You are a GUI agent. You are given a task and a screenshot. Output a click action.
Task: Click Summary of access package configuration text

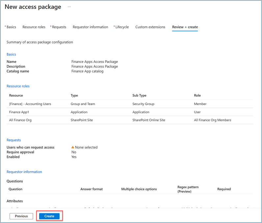click(x=40, y=42)
